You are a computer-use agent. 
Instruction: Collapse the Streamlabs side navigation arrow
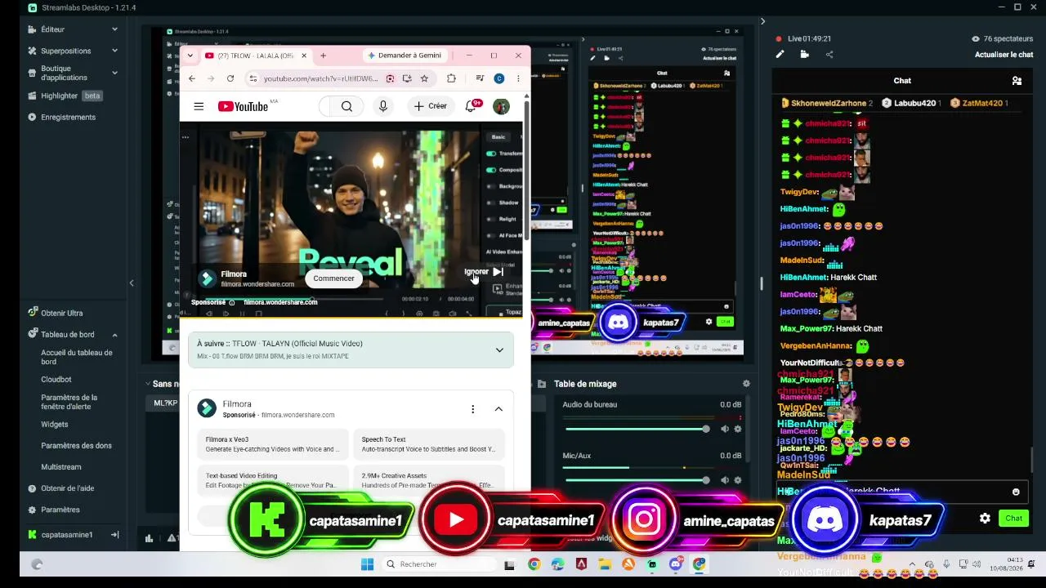tap(132, 283)
